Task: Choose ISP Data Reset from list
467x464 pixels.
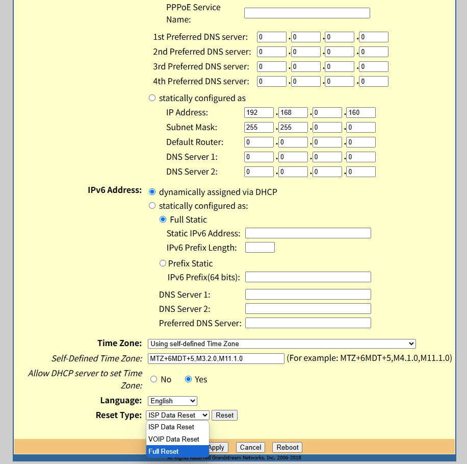Action: [x=177, y=427]
